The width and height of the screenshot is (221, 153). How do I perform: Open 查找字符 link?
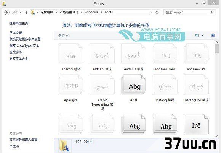pyautogui.click(x=16, y=52)
